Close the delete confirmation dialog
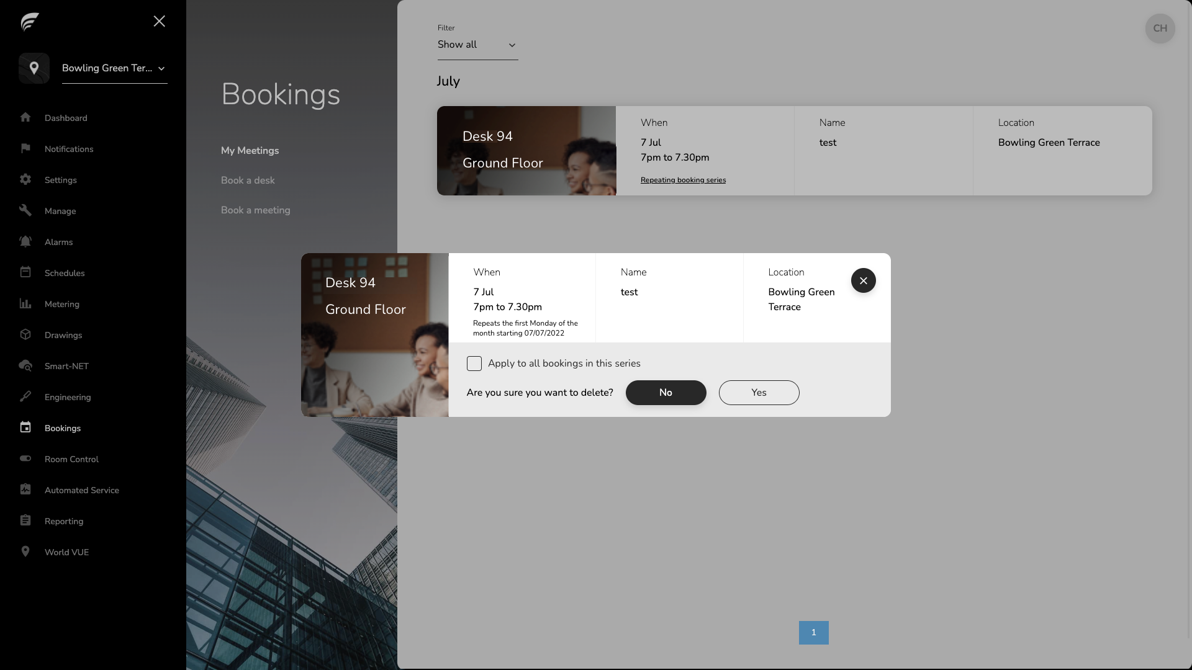The image size is (1192, 670). [x=863, y=280]
